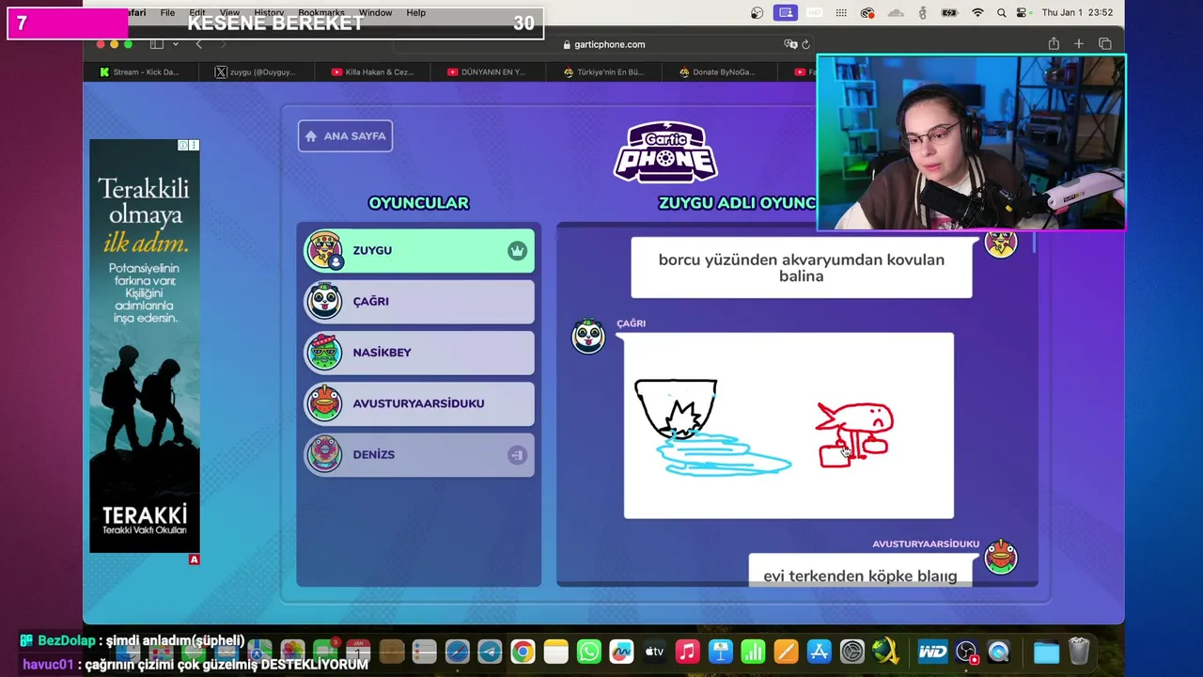Select player ÇAĞRI in the players list
1203x677 pixels.
[x=419, y=302]
